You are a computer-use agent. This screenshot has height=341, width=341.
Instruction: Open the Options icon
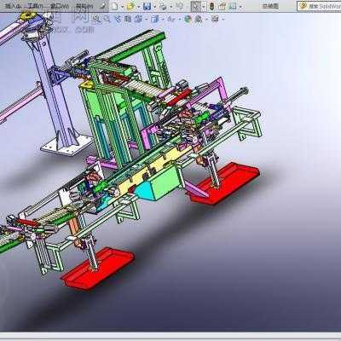(x=233, y=6)
